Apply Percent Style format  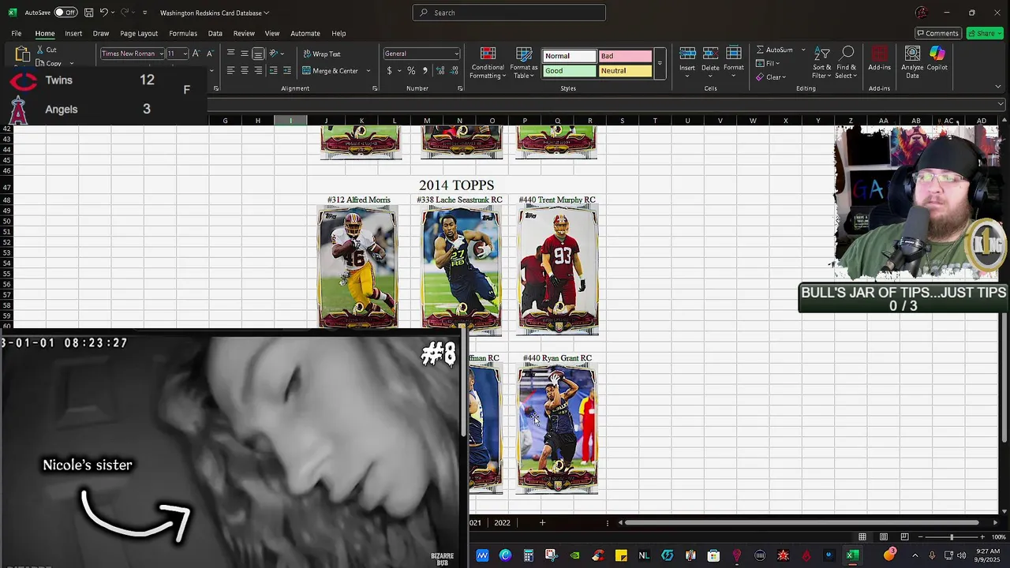(x=411, y=70)
